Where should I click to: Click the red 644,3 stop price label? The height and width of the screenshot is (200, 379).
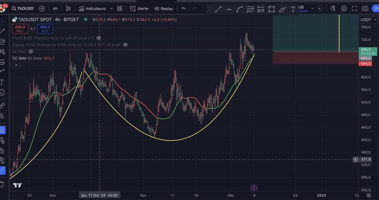(x=365, y=64)
